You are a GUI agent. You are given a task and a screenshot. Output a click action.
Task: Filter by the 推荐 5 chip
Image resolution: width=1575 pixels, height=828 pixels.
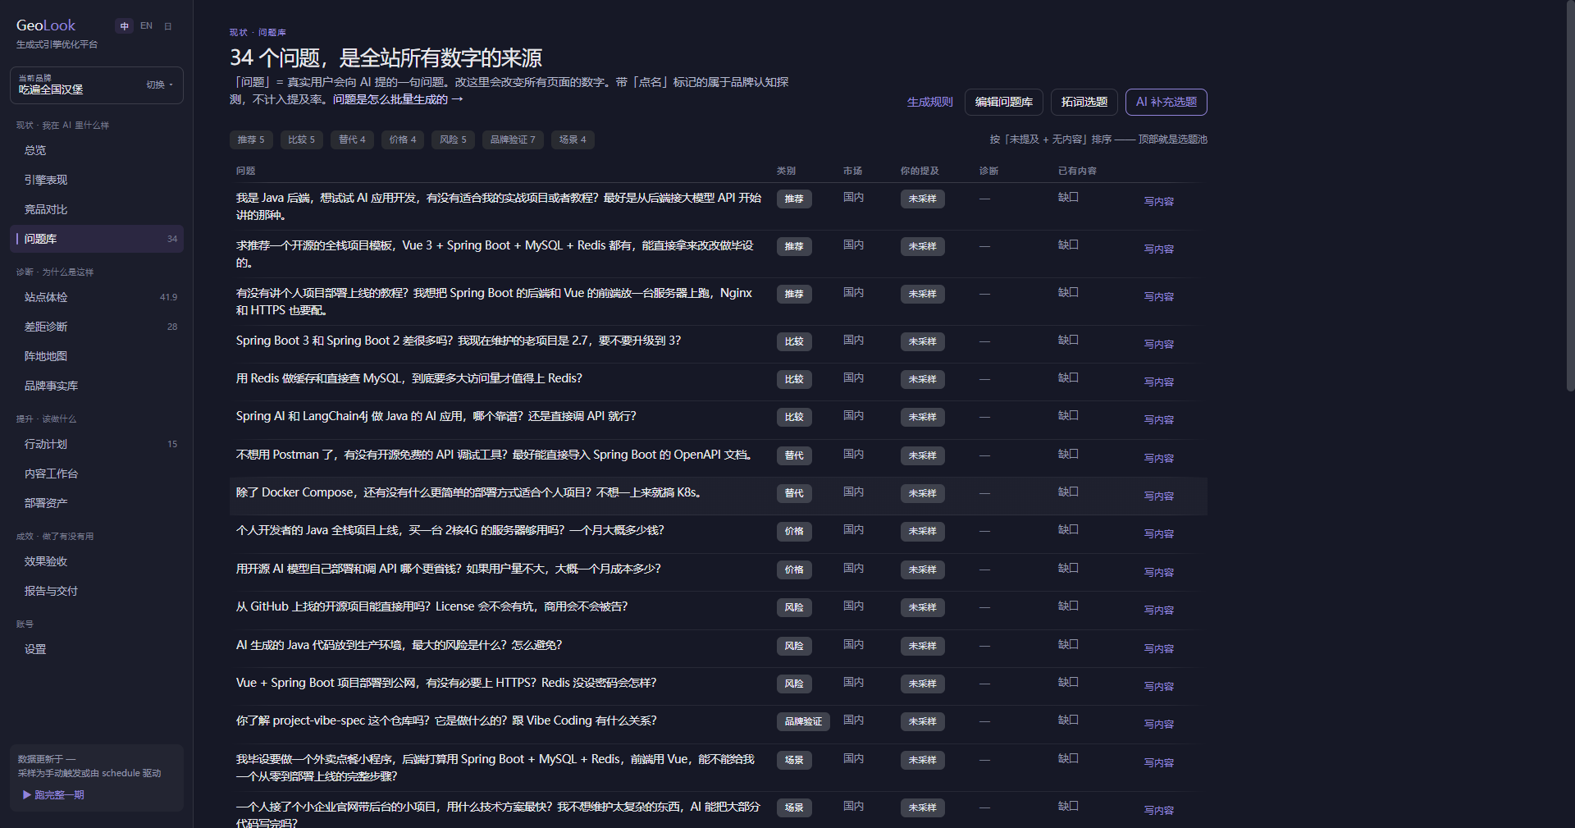(x=251, y=140)
